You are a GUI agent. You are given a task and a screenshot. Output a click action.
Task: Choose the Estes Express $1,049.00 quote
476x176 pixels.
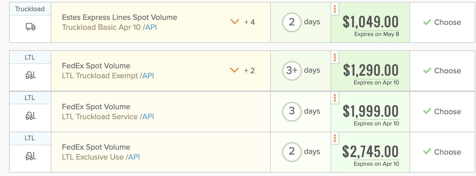(x=442, y=22)
